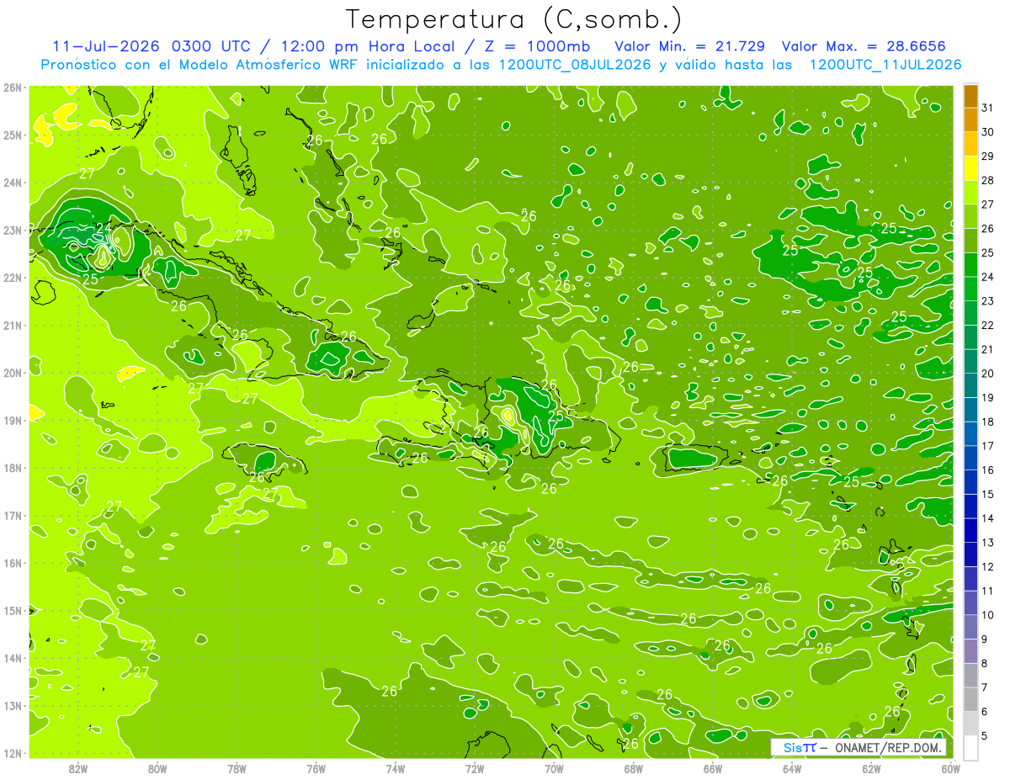Click the 20N latitude axis label

12,373
